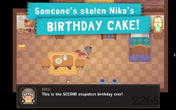
Task: Click the "Someone's stolen Niko's" banner
Action: coord(84,11)
